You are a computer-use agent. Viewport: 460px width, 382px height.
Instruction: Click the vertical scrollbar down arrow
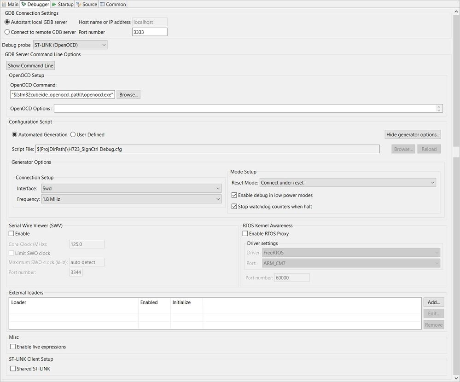pyautogui.click(x=456, y=377)
